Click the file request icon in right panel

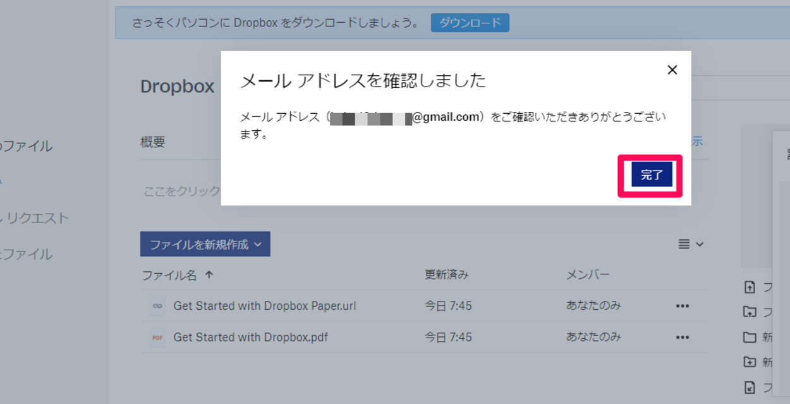pos(750,388)
